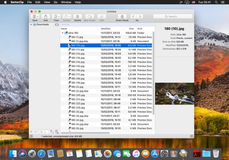
Task: Hide the info panel using bottom-right toggle
Action: pyautogui.click(x=192, y=136)
